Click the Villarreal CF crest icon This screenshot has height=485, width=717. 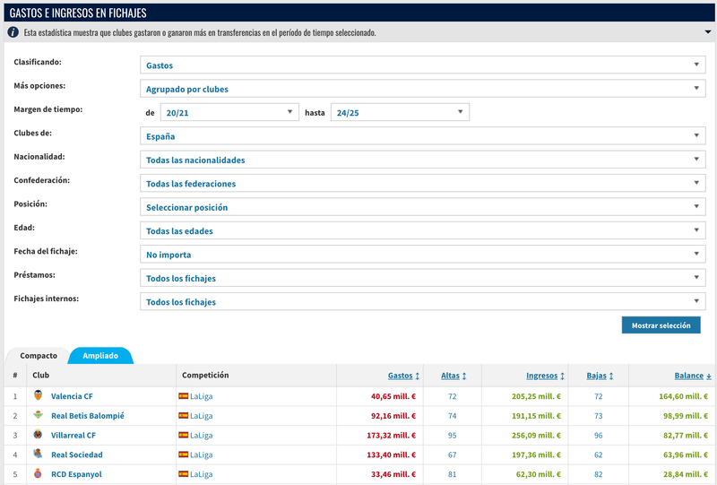(x=38, y=435)
